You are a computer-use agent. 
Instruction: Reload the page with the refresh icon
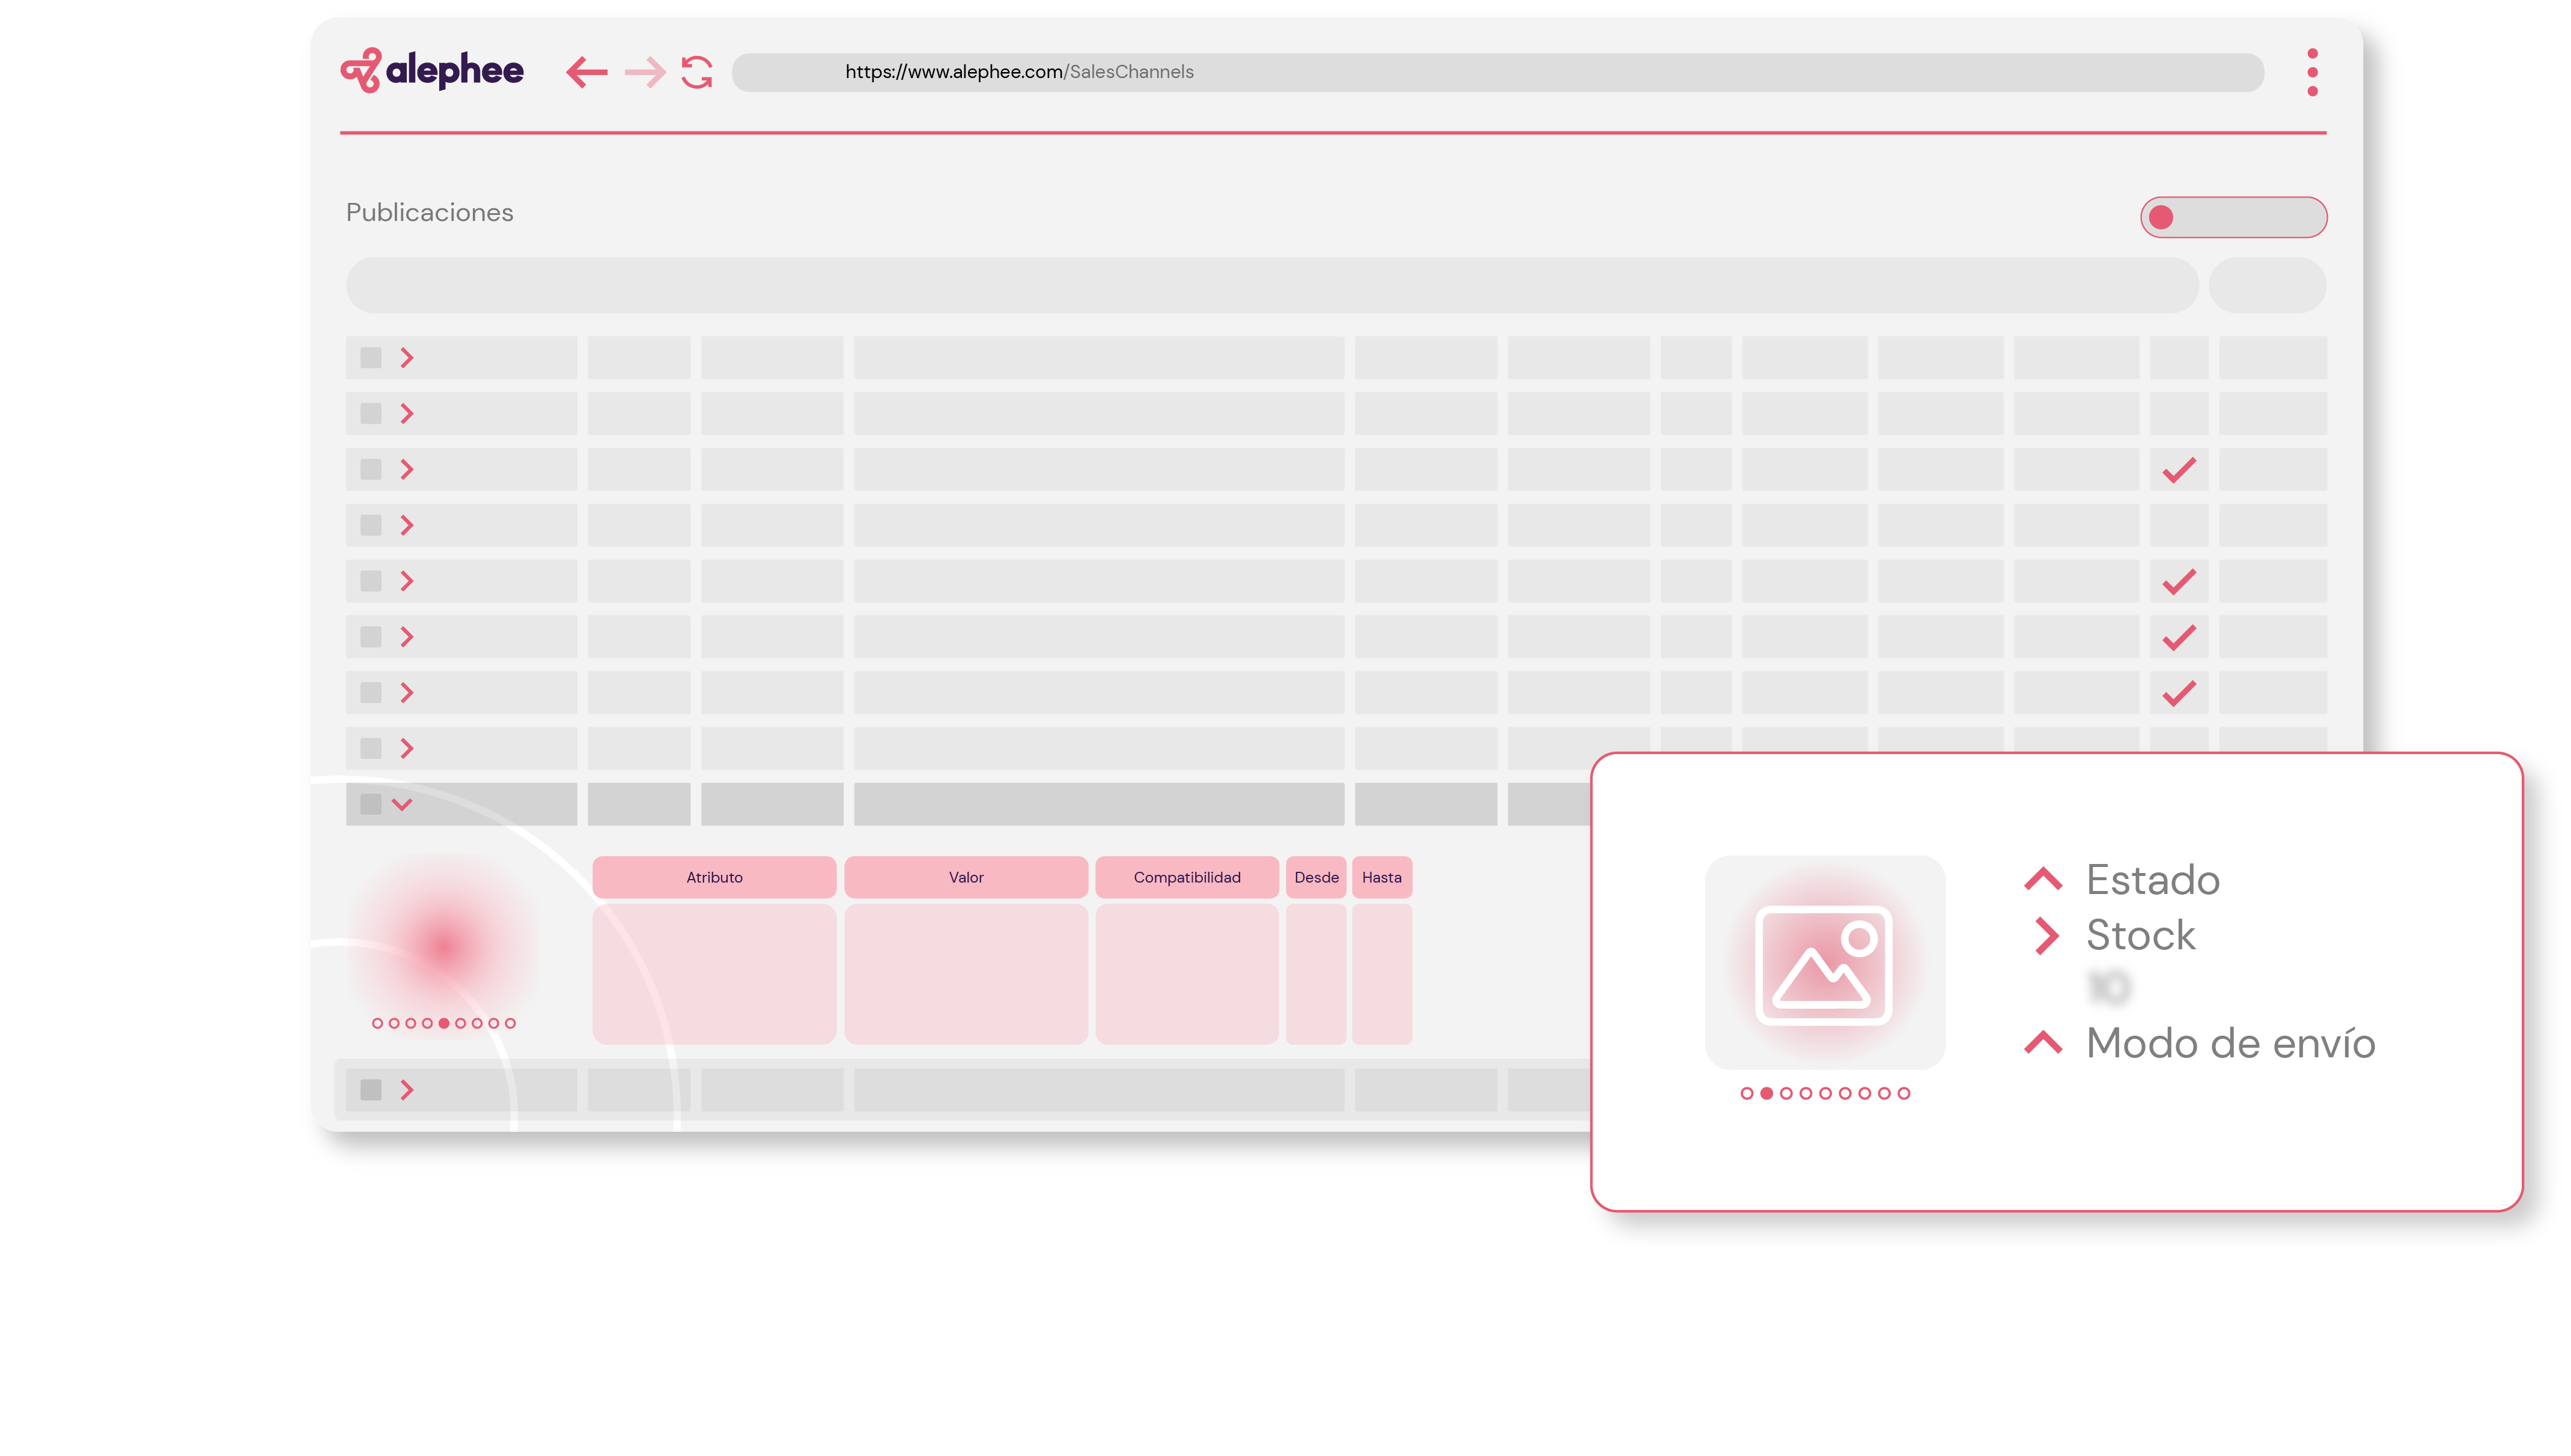click(x=697, y=72)
